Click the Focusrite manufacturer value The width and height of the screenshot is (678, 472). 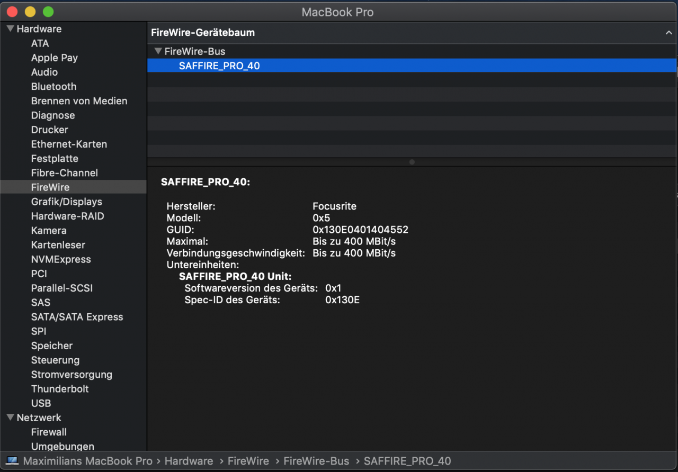[334, 206]
